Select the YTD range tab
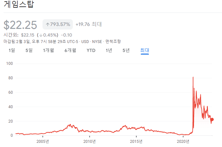 91,50
